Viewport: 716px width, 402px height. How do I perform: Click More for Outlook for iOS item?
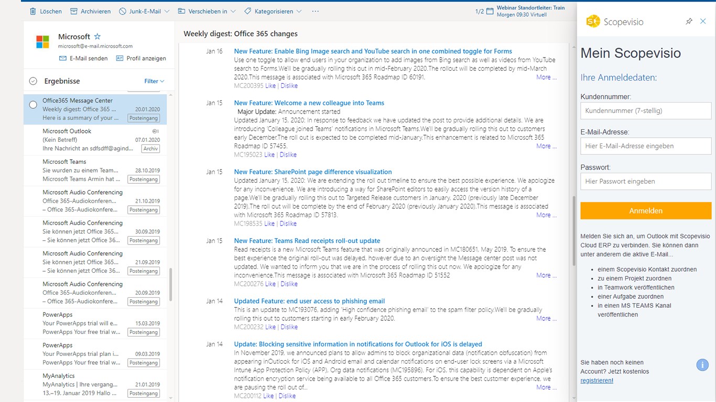click(x=546, y=387)
